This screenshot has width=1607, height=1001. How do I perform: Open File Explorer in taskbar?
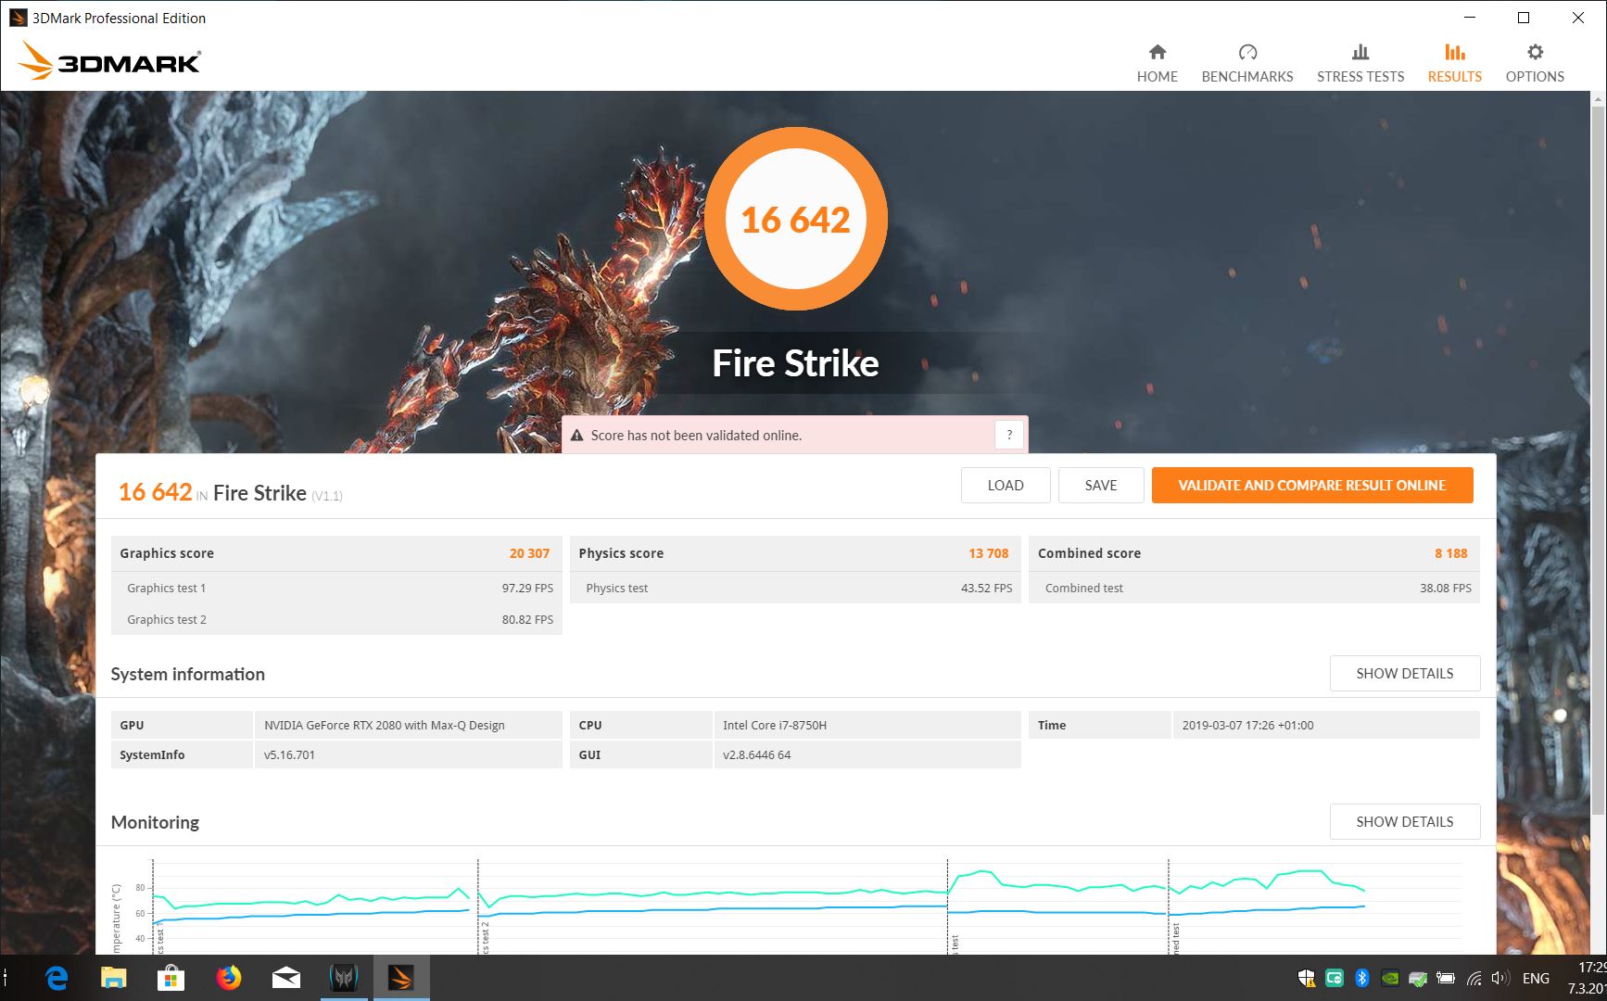(114, 978)
